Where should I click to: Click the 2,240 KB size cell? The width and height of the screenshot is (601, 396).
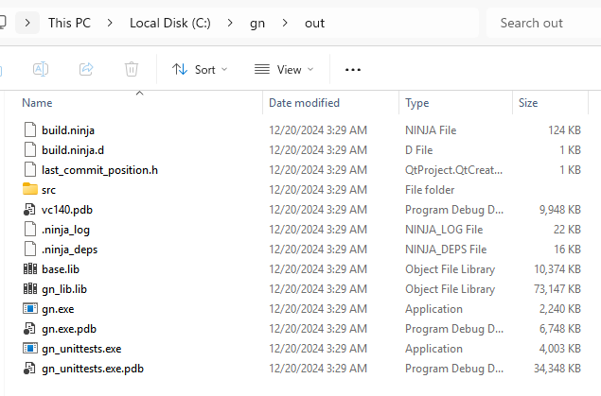point(560,309)
